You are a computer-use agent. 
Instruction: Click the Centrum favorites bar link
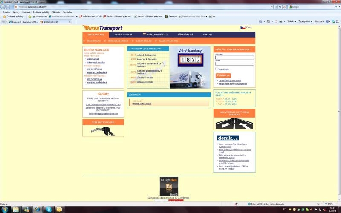(171, 17)
